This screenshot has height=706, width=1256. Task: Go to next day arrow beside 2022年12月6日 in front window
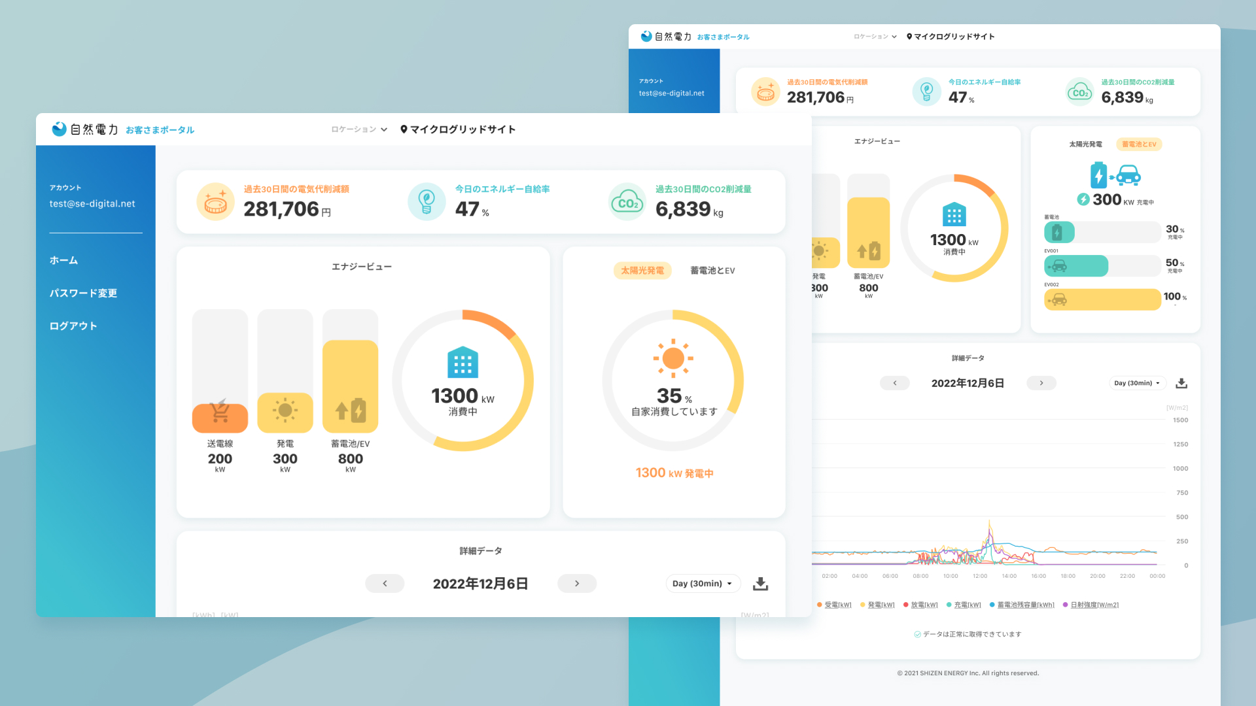(x=576, y=584)
